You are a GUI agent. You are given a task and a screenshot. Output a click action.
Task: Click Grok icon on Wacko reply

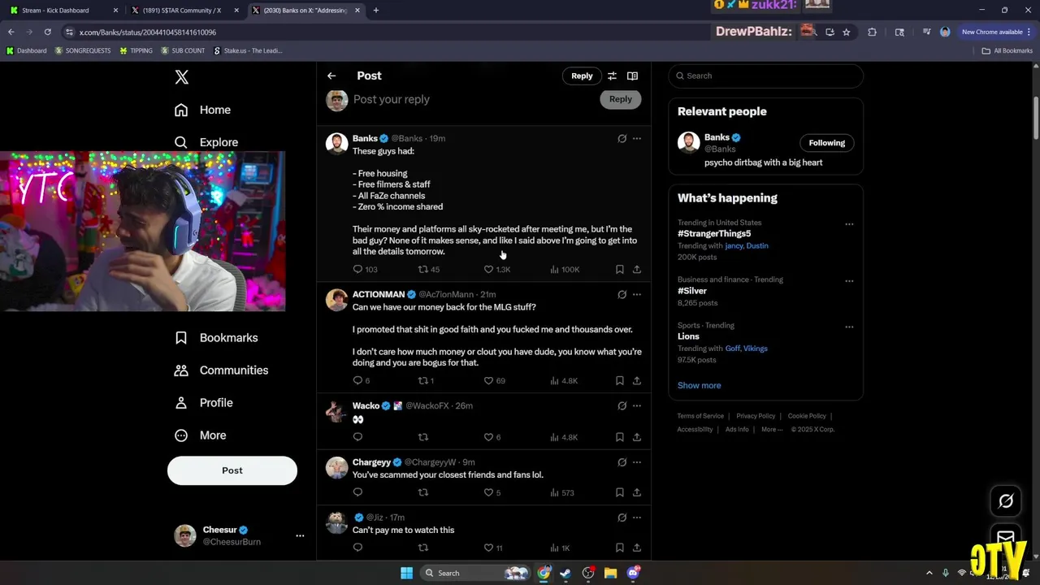click(622, 406)
